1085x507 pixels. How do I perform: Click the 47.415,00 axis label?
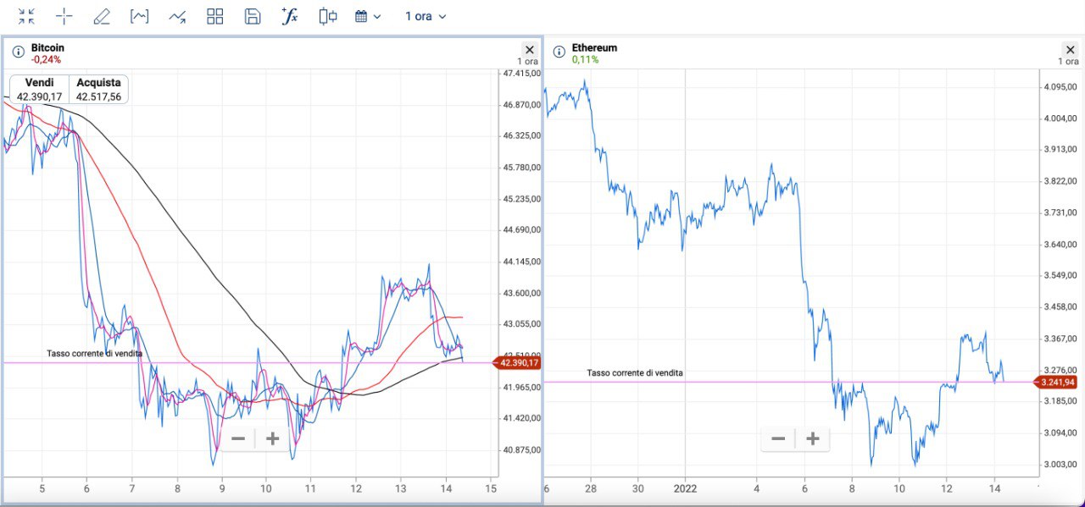[521, 74]
